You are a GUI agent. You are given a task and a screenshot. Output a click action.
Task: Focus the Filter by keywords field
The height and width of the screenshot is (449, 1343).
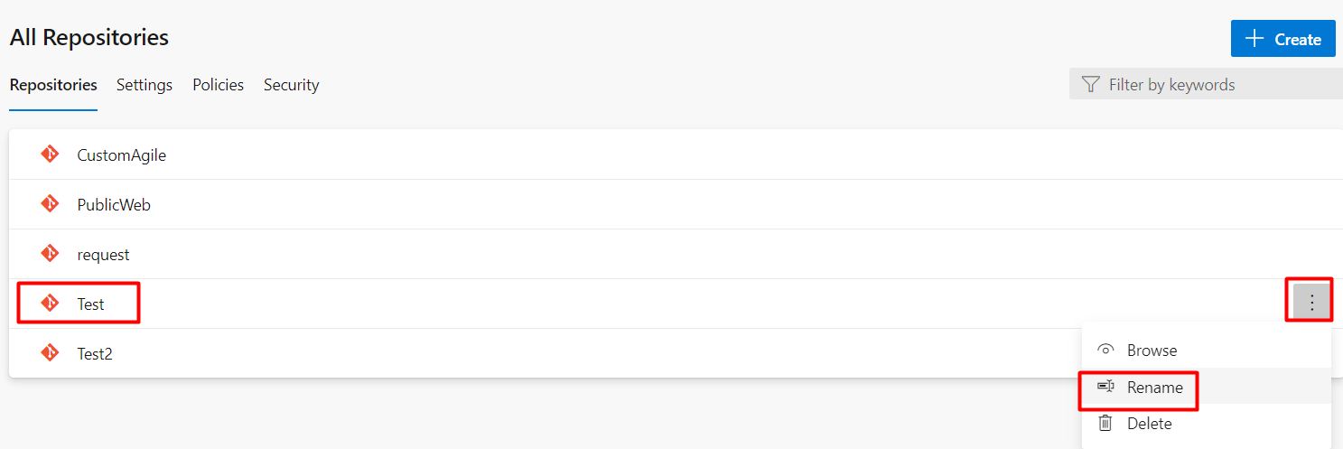(1206, 84)
